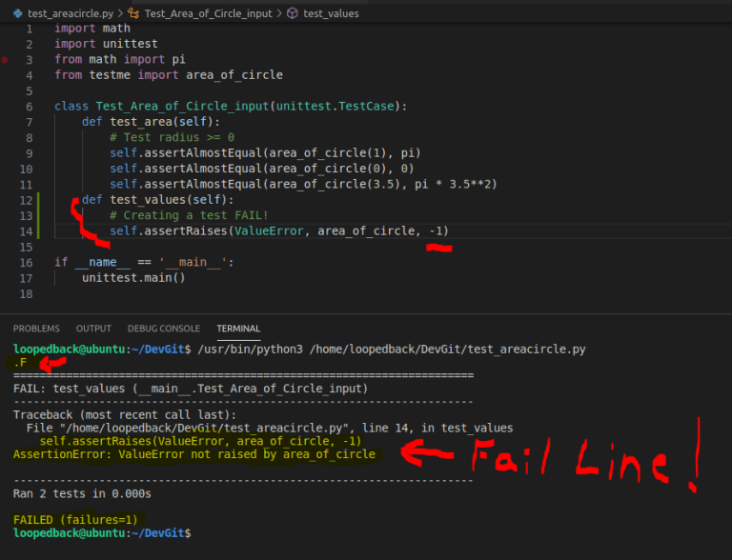This screenshot has height=560, width=732.
Task: Click 'AssertionError: ValueError not raised' message
Action: [194, 454]
